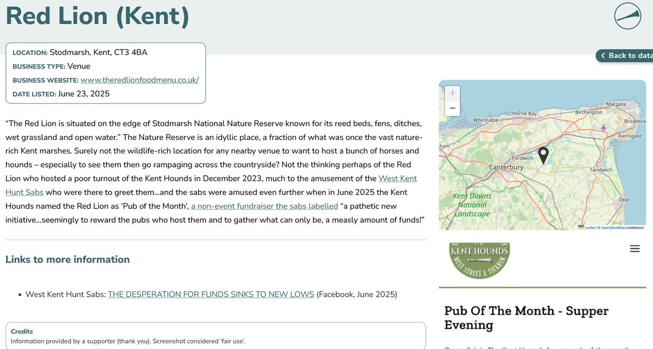
Task: Open THE DESPERATION FOR FUNDS SINKS TO NEW LOWS link
Action: coord(211,295)
